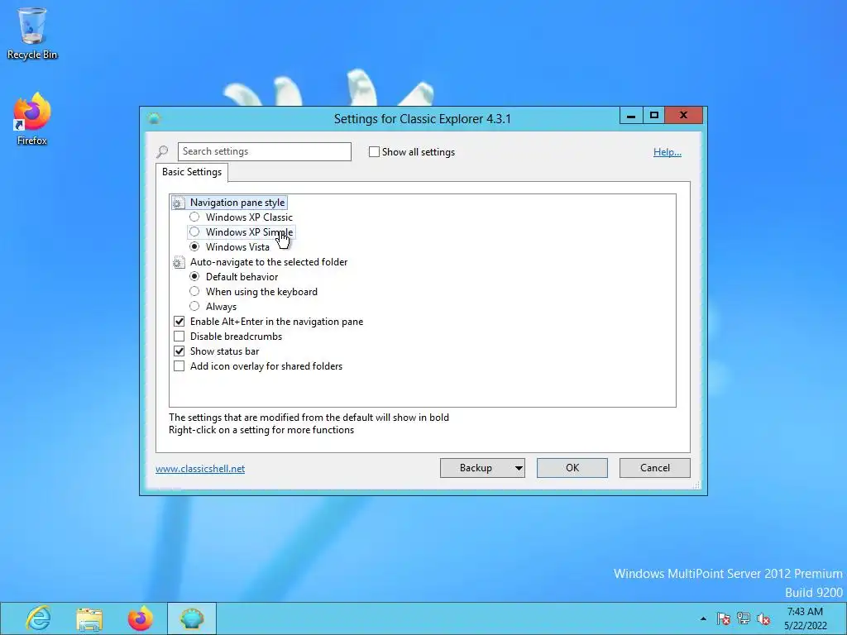Click Navigation pane style setting icon
Image resolution: width=847 pixels, height=635 pixels.
pyautogui.click(x=179, y=203)
